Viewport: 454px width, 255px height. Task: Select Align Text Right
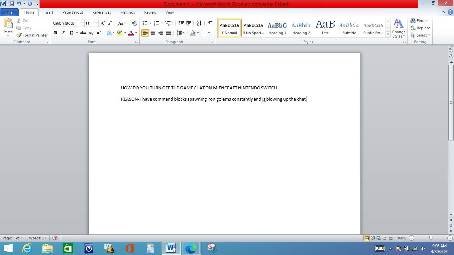[161, 33]
